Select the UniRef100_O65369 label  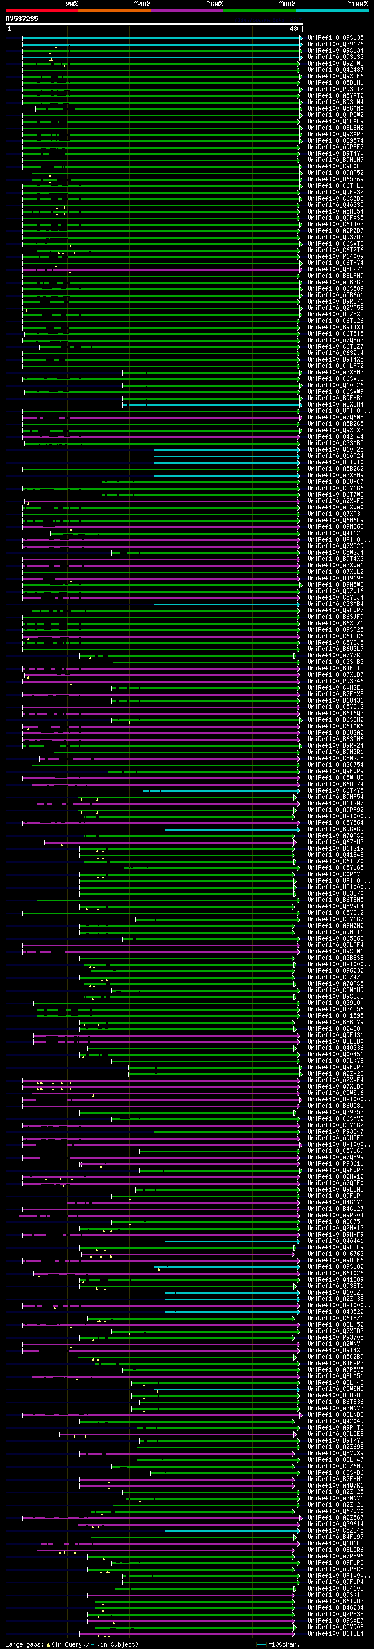(x=335, y=179)
